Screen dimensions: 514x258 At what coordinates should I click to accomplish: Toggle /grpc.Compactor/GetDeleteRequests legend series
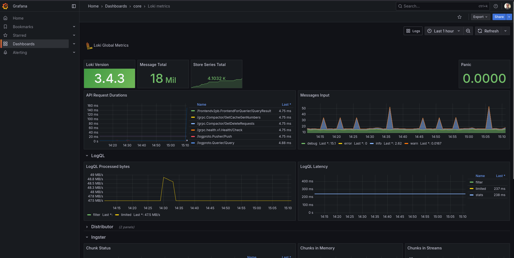point(226,124)
